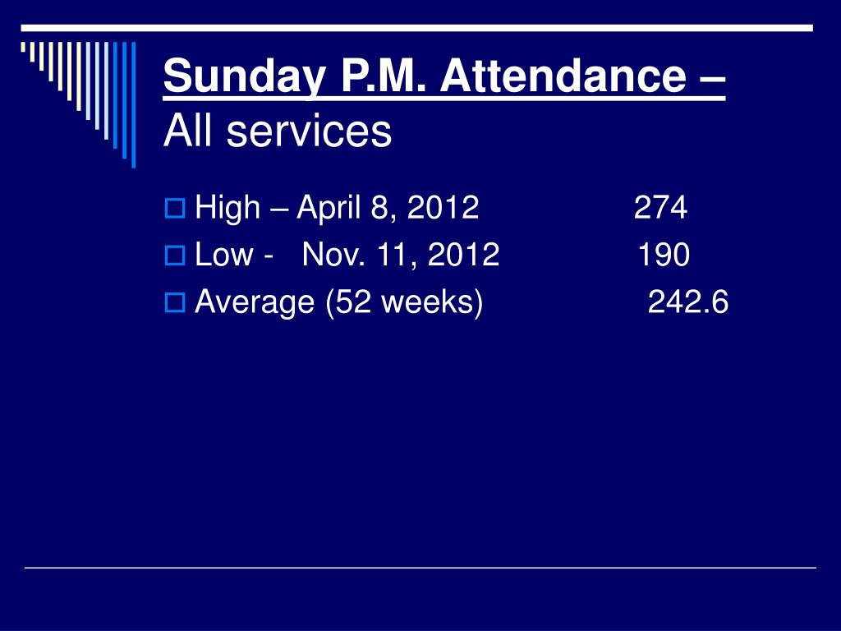Select the Low - Nov. 11, 2012 text

pos(347,255)
